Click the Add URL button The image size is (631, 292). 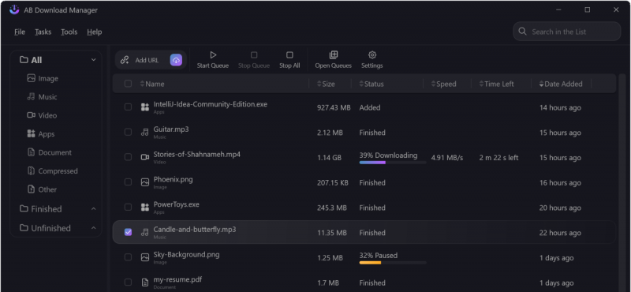(140, 60)
